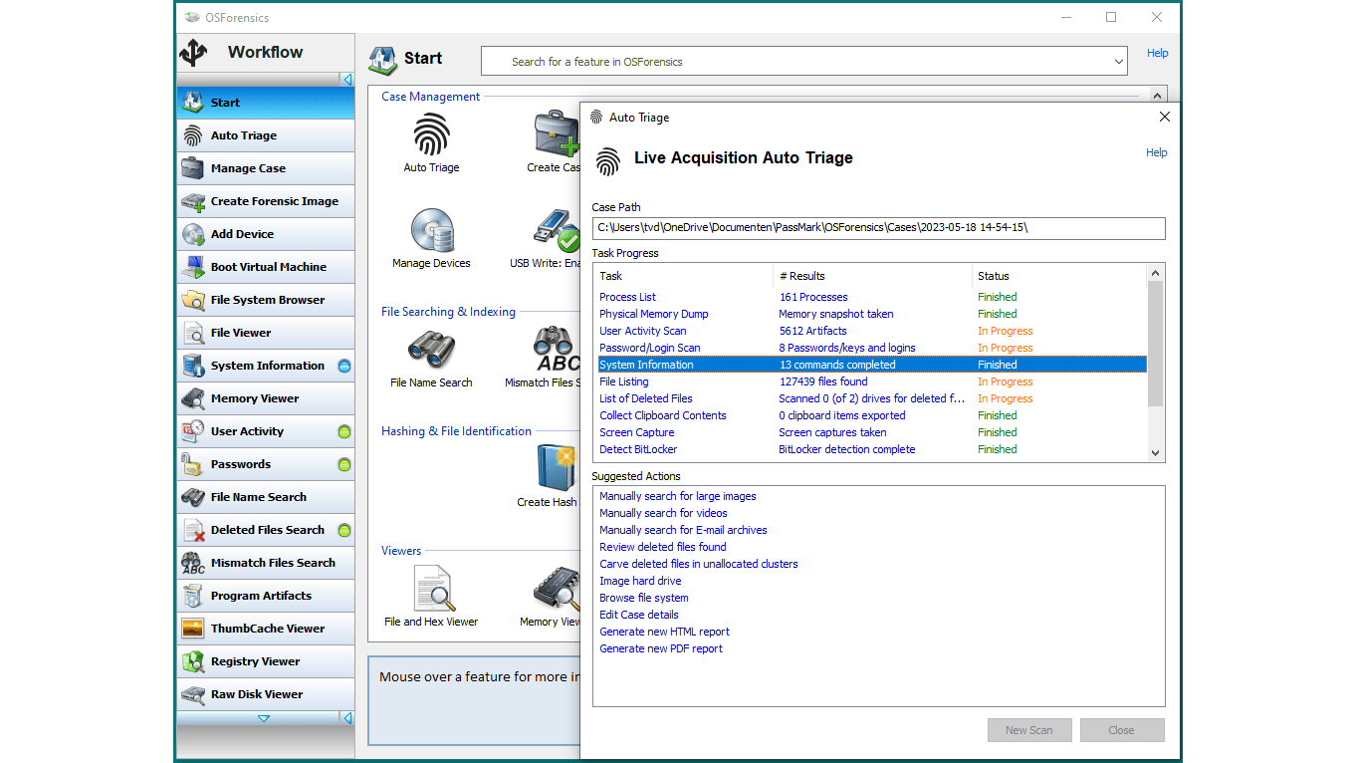This screenshot has height=763, width=1356.
Task: Select the Process List task row
Action: tap(872, 297)
